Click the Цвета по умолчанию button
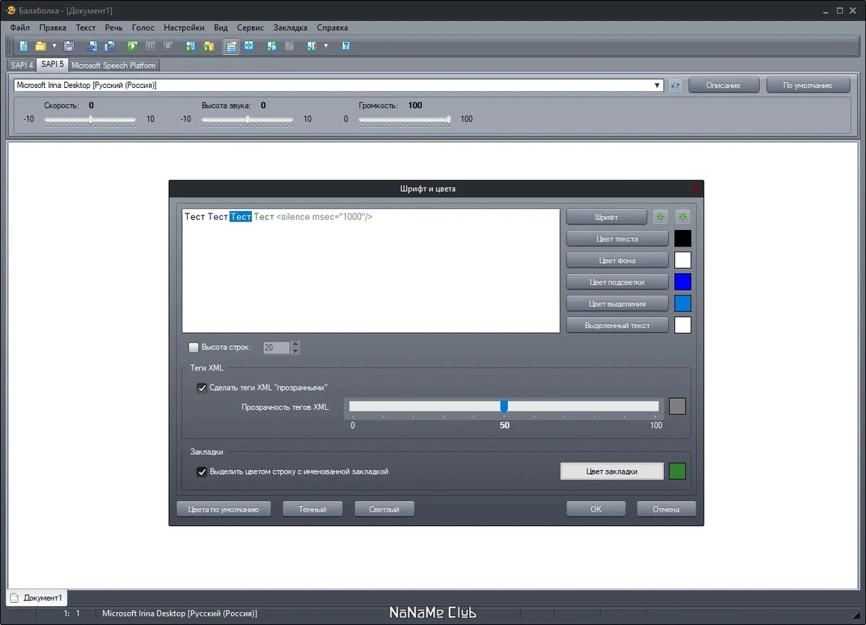866x625 pixels. 224,509
